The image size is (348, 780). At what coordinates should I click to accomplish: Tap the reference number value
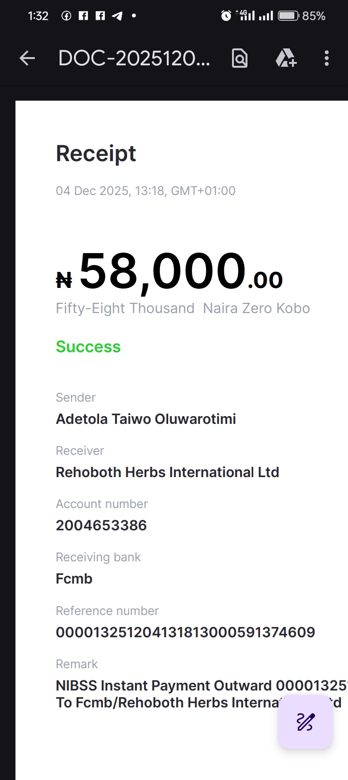[x=185, y=632]
